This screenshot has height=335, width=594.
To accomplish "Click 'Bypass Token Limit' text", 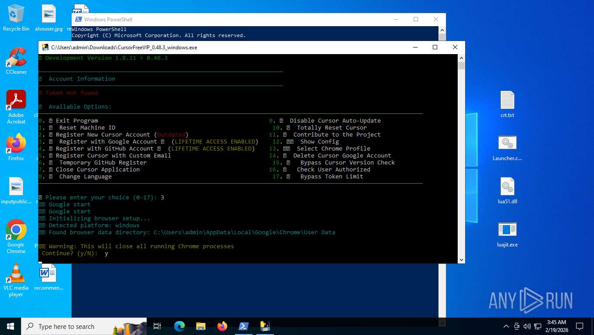I will (332, 177).
